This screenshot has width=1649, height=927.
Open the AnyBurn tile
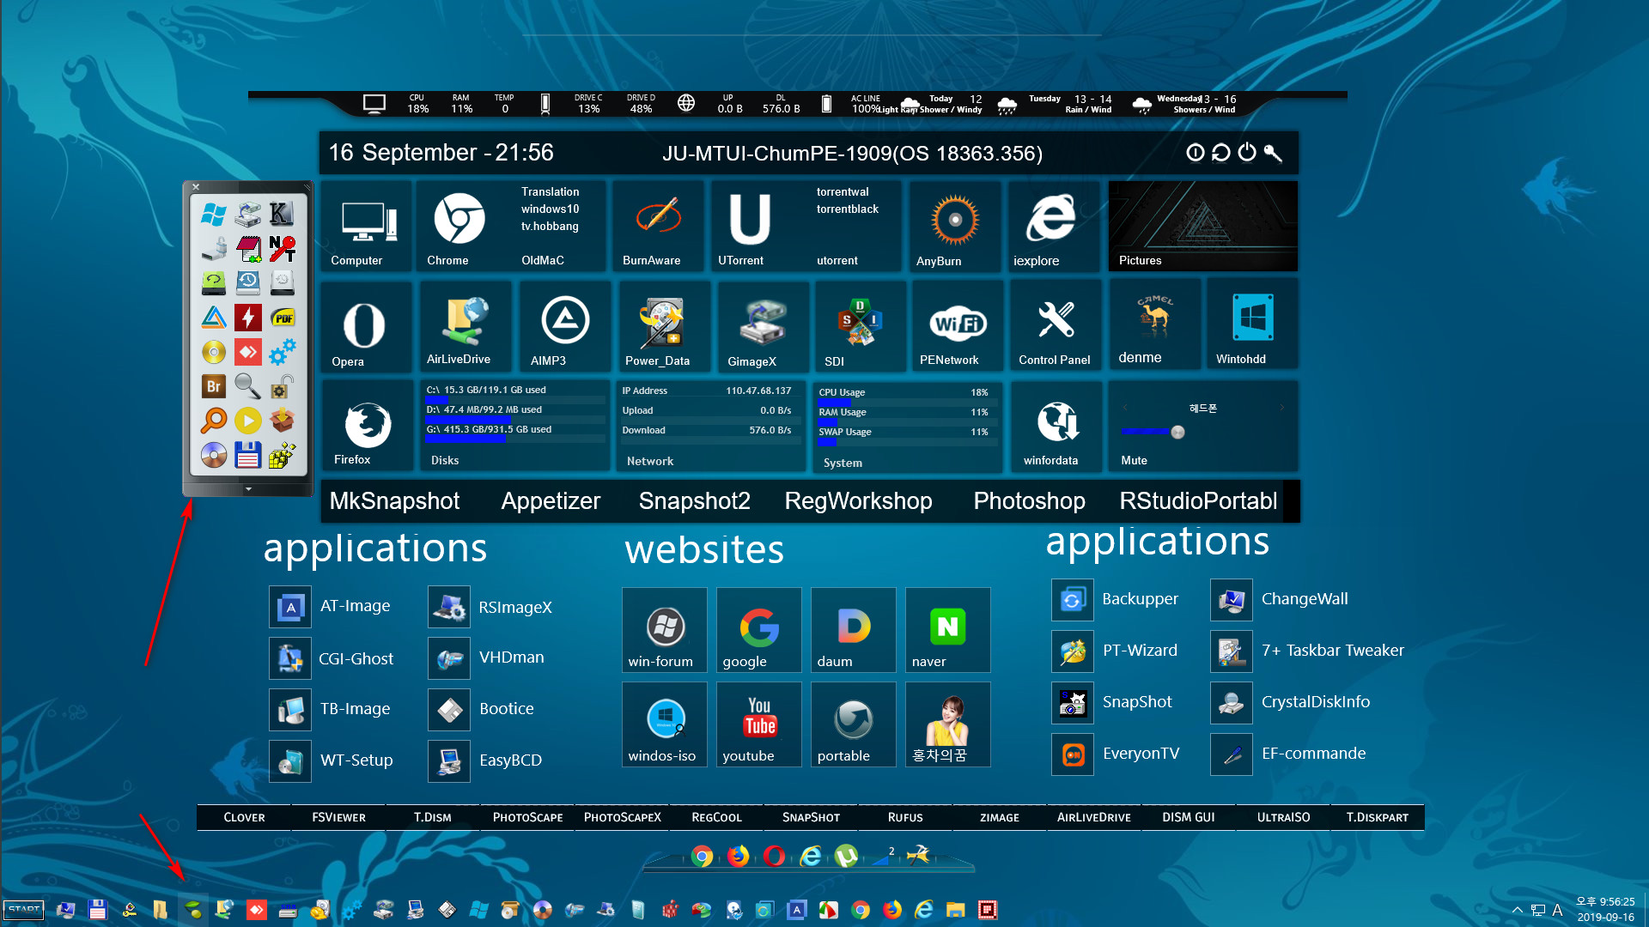point(954,227)
